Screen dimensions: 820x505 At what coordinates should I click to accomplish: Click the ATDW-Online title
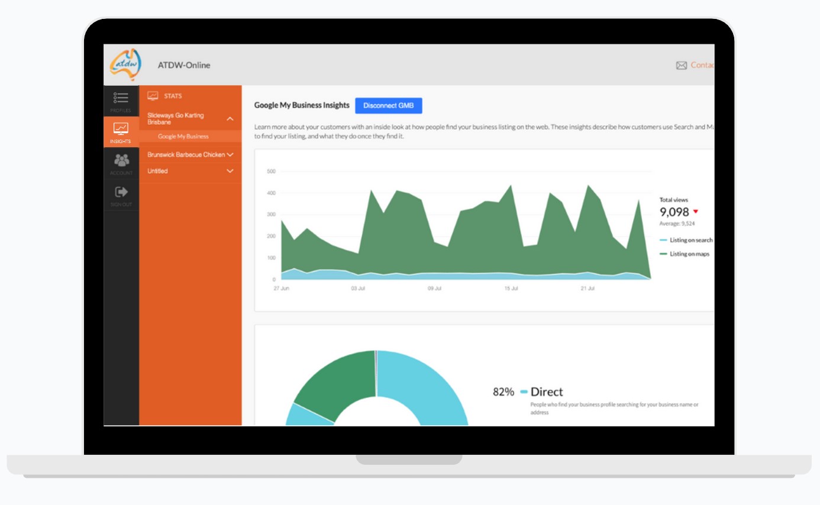click(184, 65)
